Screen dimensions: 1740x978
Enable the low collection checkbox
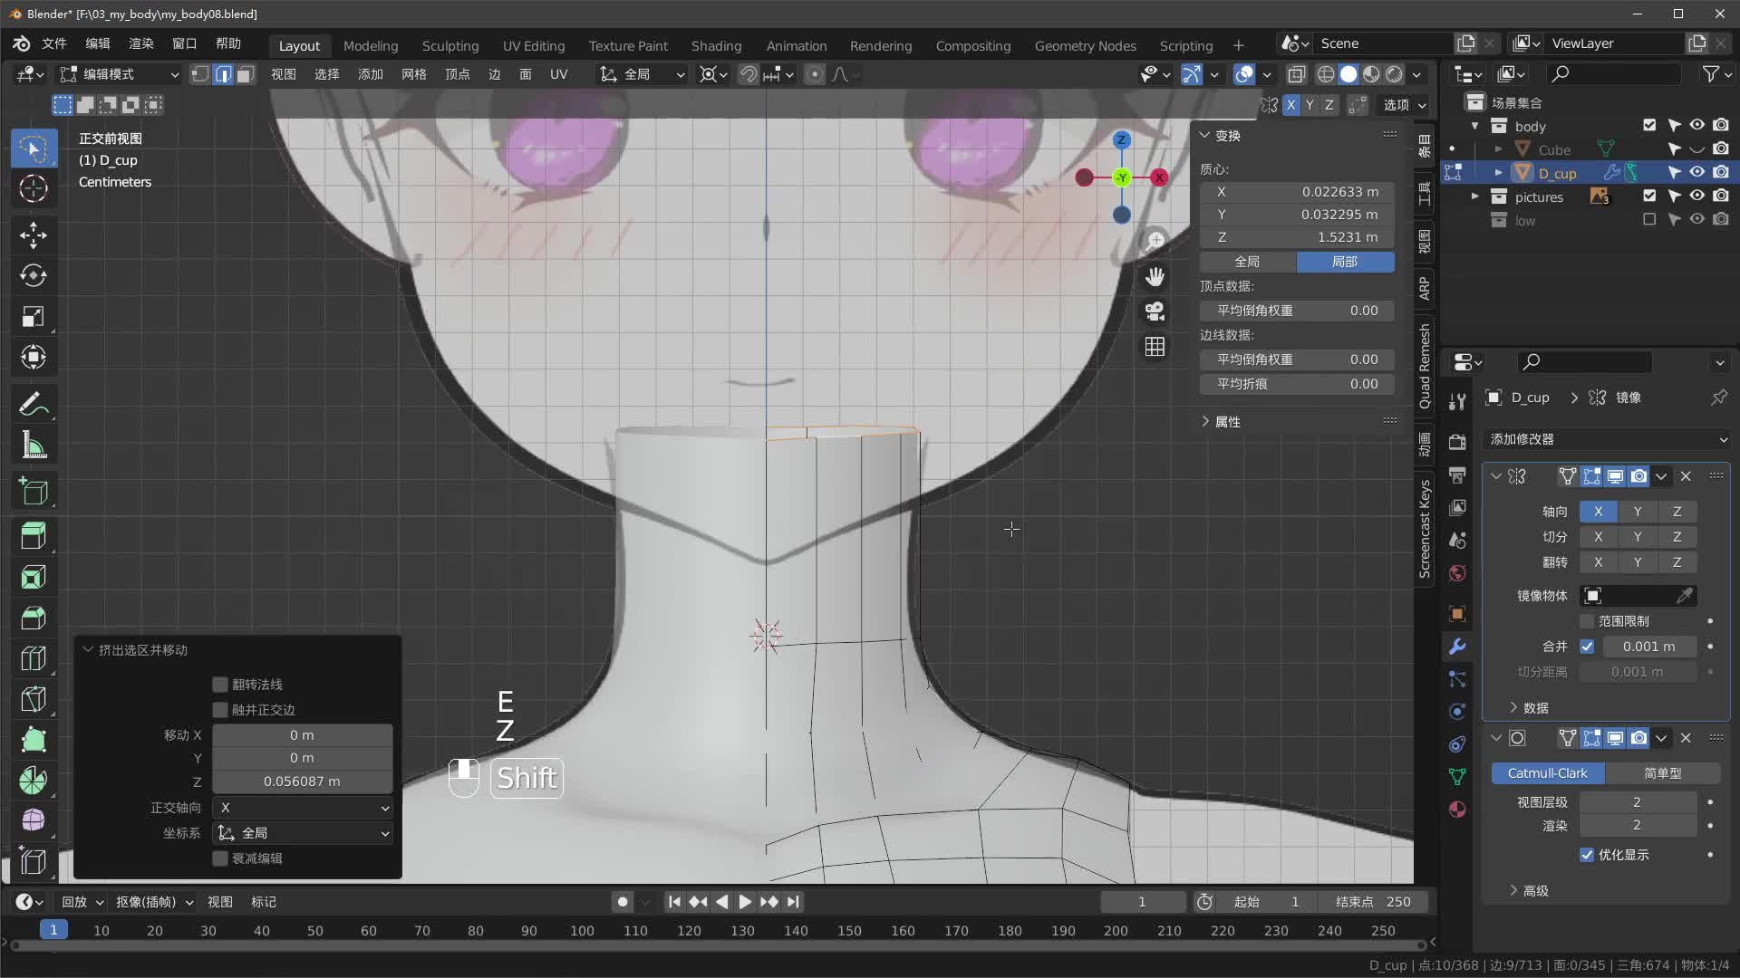click(x=1649, y=219)
